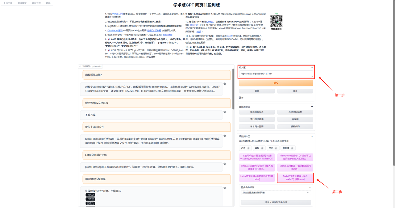The height and width of the screenshot is (208, 395).
Task: Collapse the 函数插件区 panel
Action: 312,136
